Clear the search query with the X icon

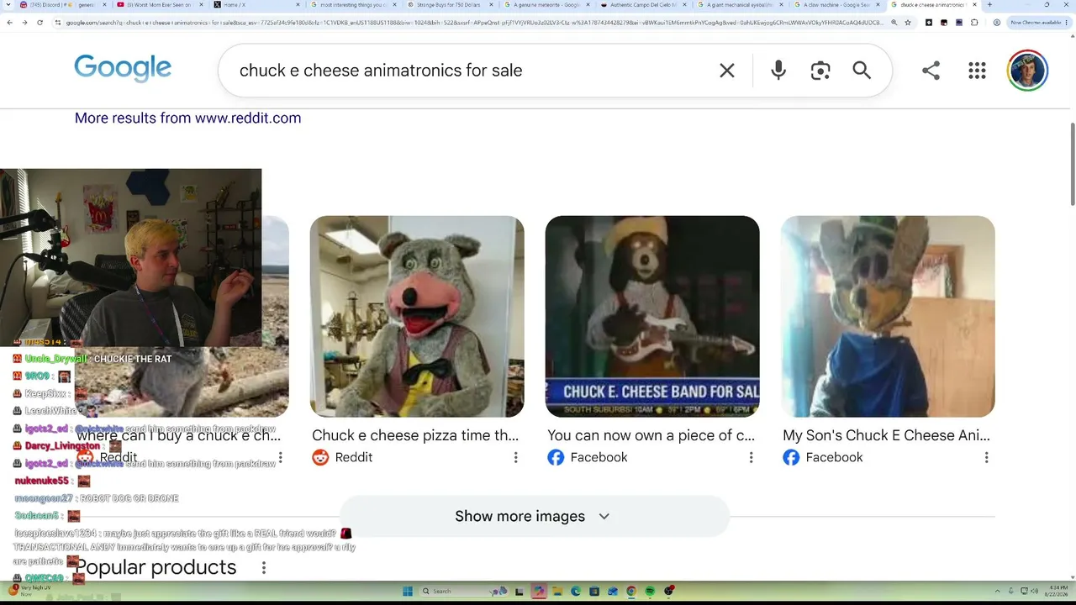pyautogui.click(x=727, y=71)
